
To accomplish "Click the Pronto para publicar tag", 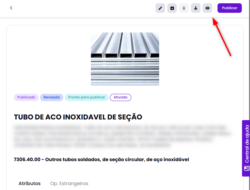I will (87, 97).
